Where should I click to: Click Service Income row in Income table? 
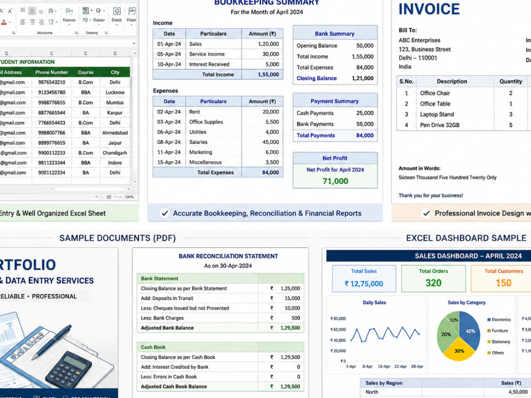coord(218,54)
